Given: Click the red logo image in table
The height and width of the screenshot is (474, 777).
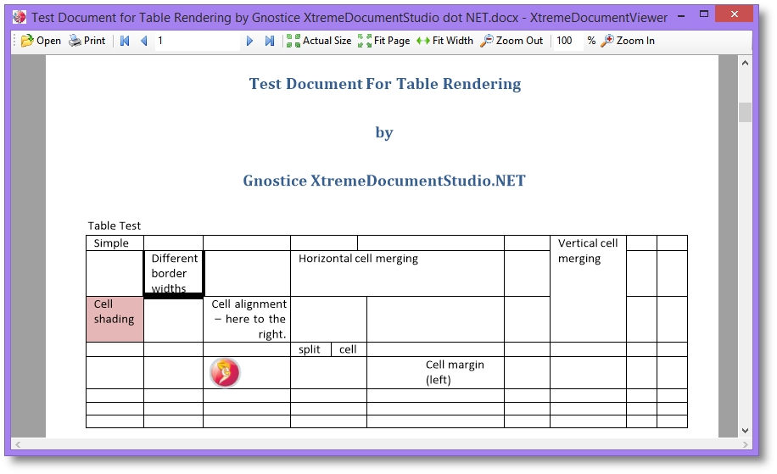Looking at the screenshot, I should click(225, 372).
